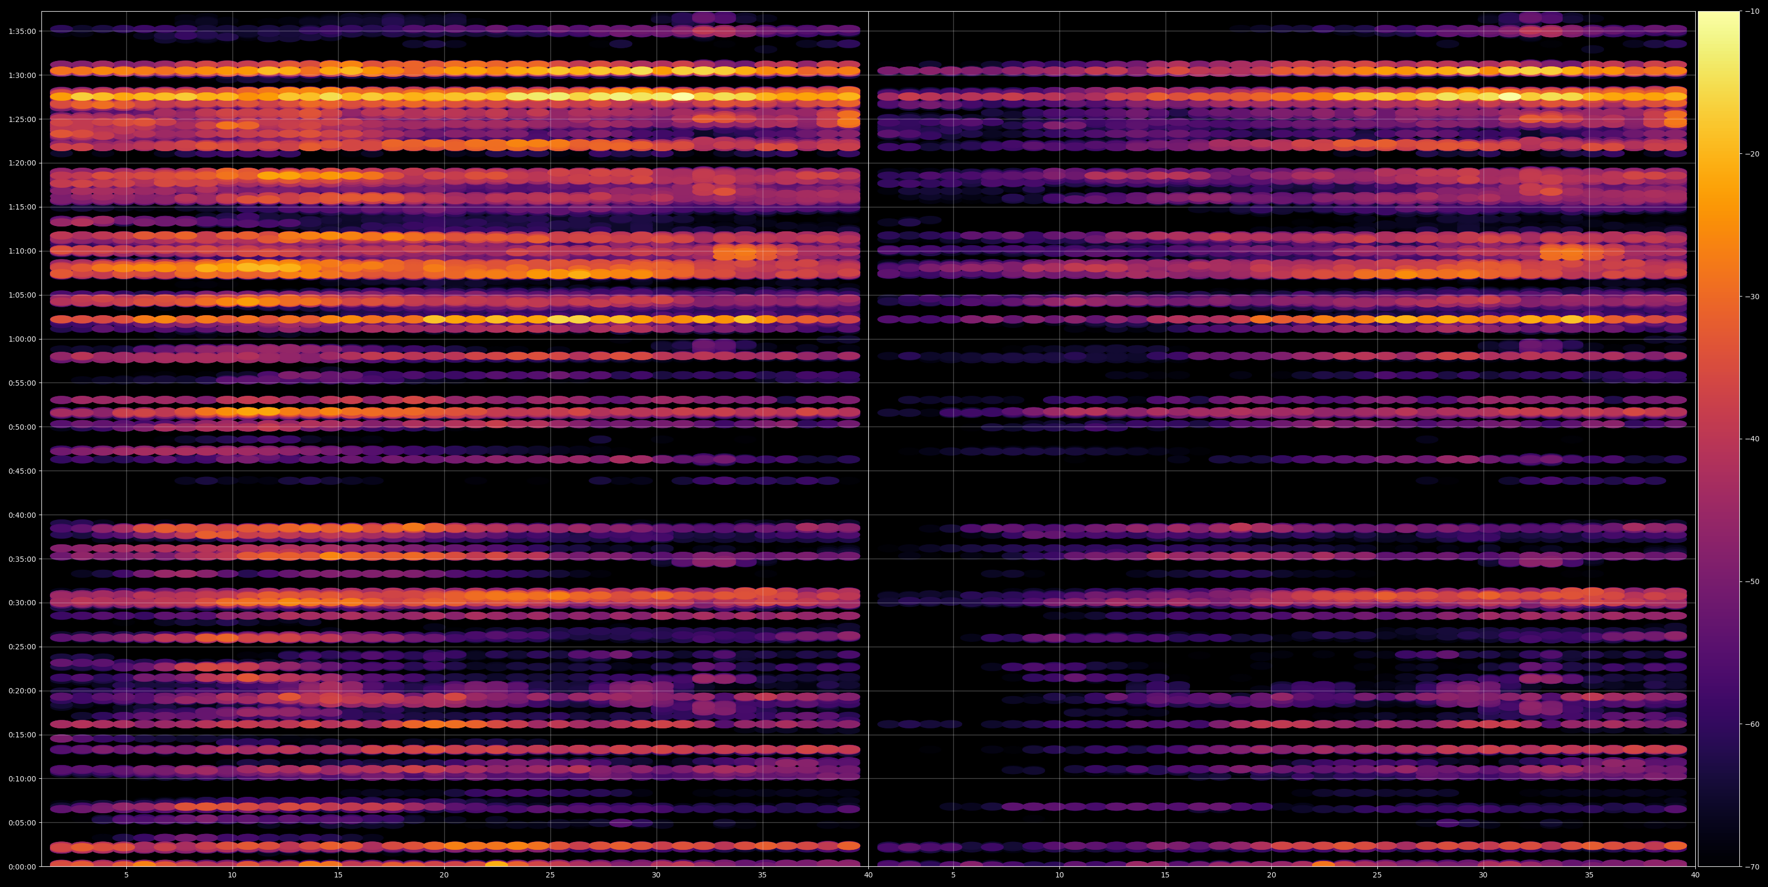
Task: Click the 0:40:00 y-axis tick label
Action: tap(22, 515)
